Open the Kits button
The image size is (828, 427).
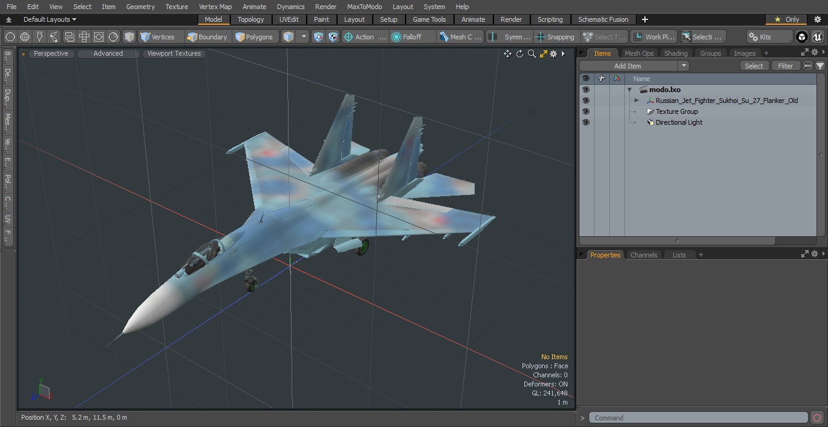coord(770,37)
